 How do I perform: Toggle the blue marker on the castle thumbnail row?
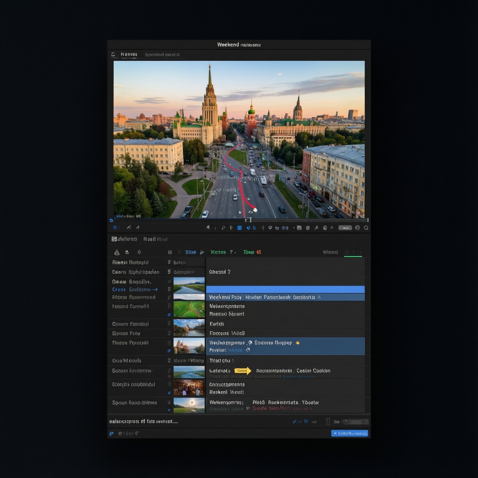point(169,351)
